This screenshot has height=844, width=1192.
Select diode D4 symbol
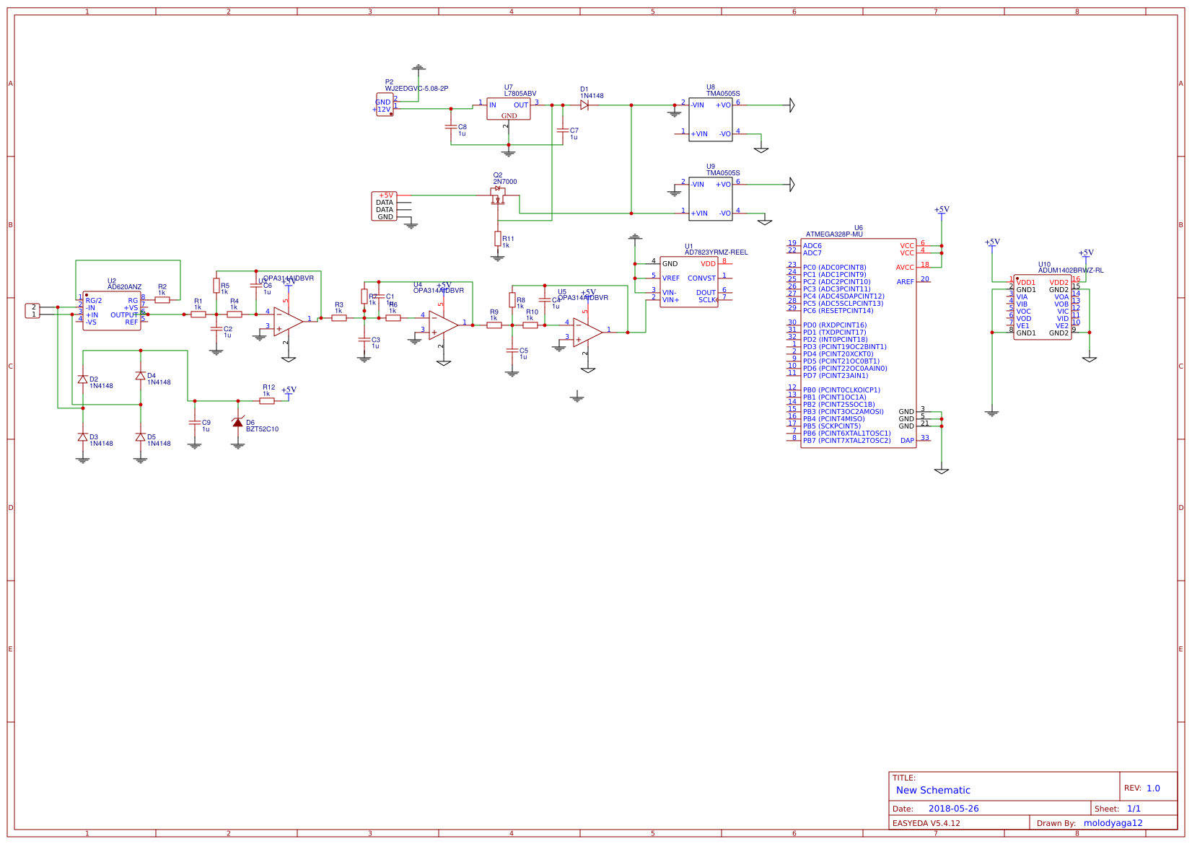(x=141, y=376)
